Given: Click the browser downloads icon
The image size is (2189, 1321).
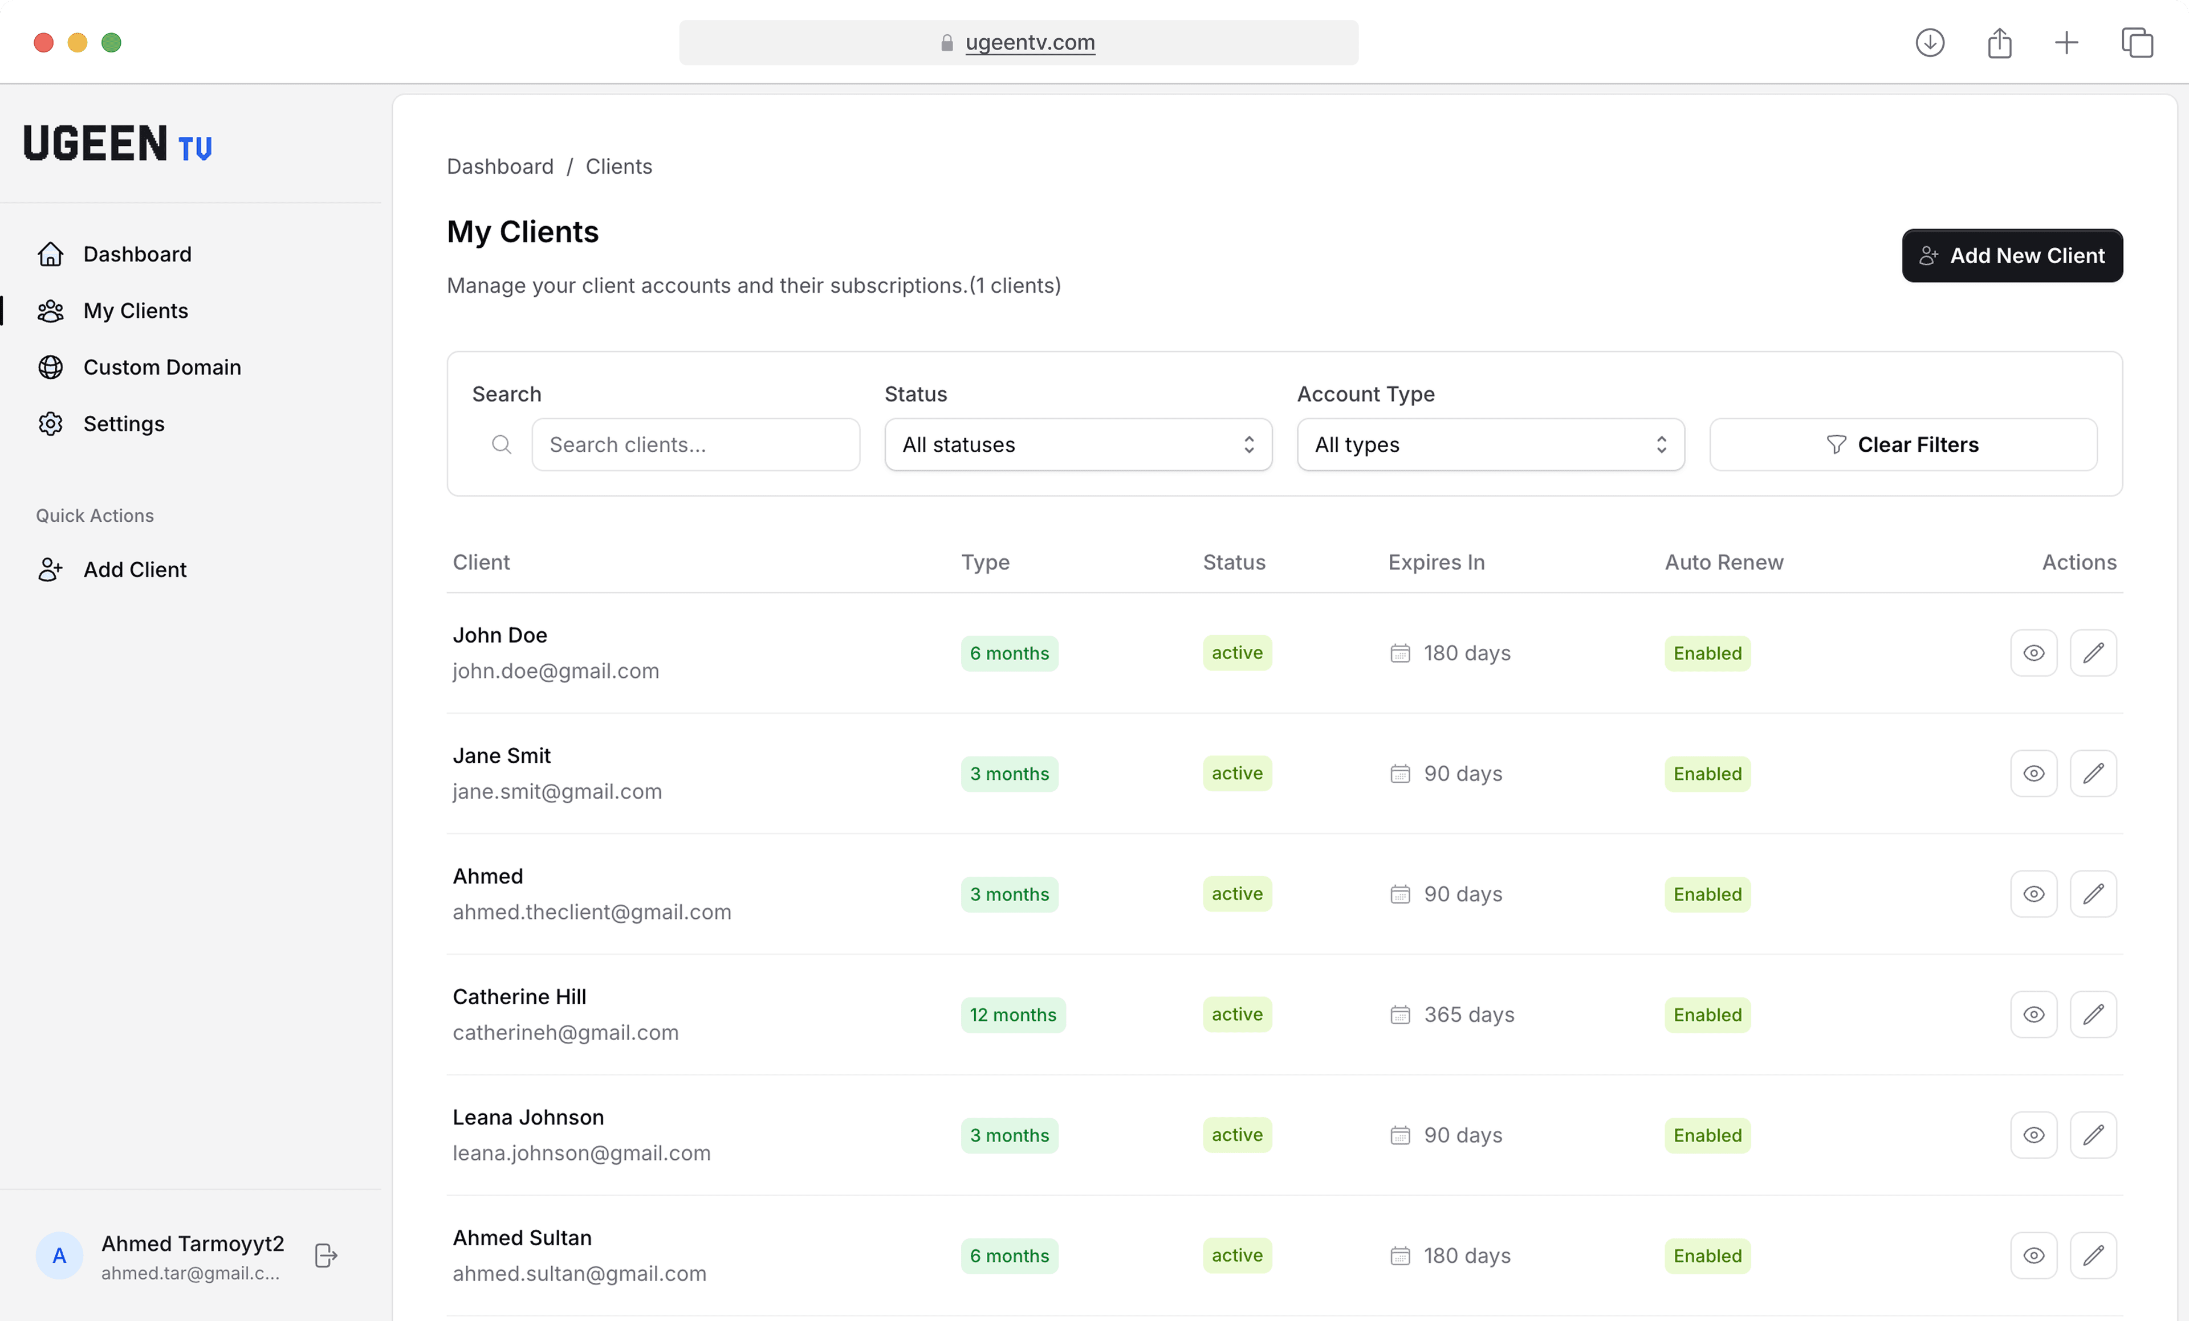Looking at the screenshot, I should [x=1930, y=43].
